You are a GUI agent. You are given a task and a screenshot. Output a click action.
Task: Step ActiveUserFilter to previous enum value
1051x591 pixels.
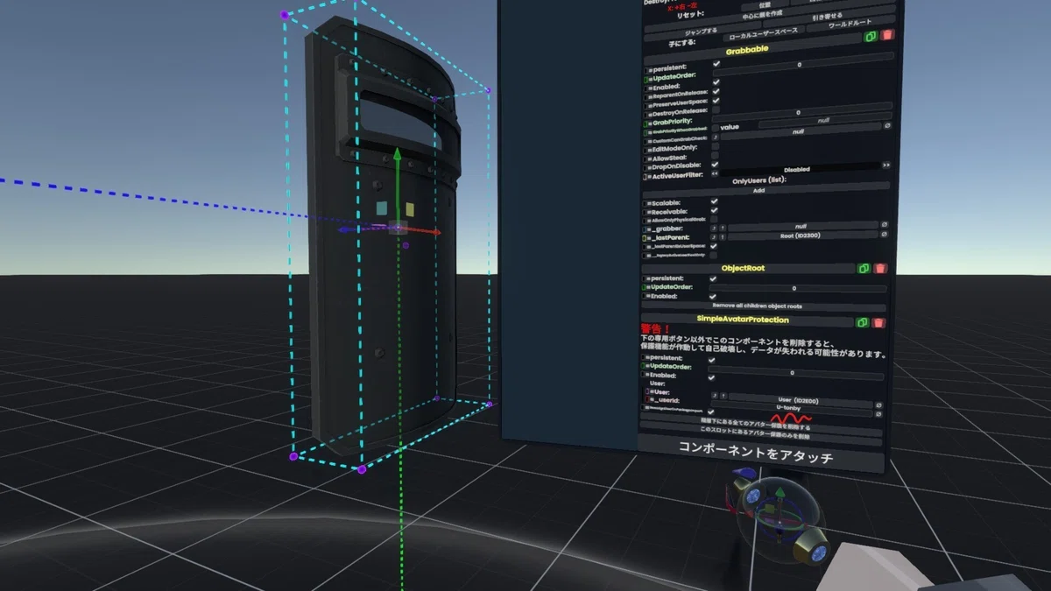pos(715,173)
